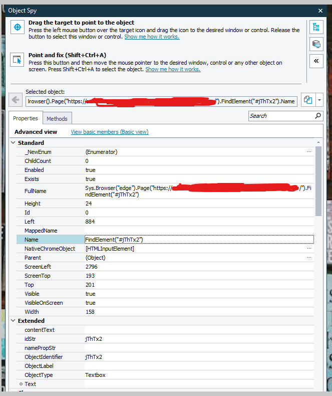Click the monitor icon below the tree icon
Screen dimensions: 332x396
point(316,44)
